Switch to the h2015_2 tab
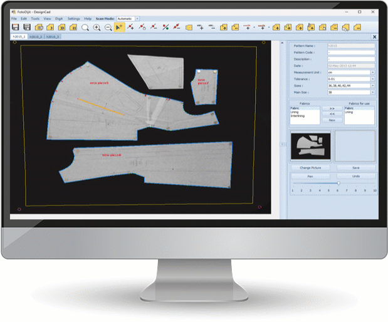Image resolution: width=388 pixels, height=322 pixels. point(37,37)
